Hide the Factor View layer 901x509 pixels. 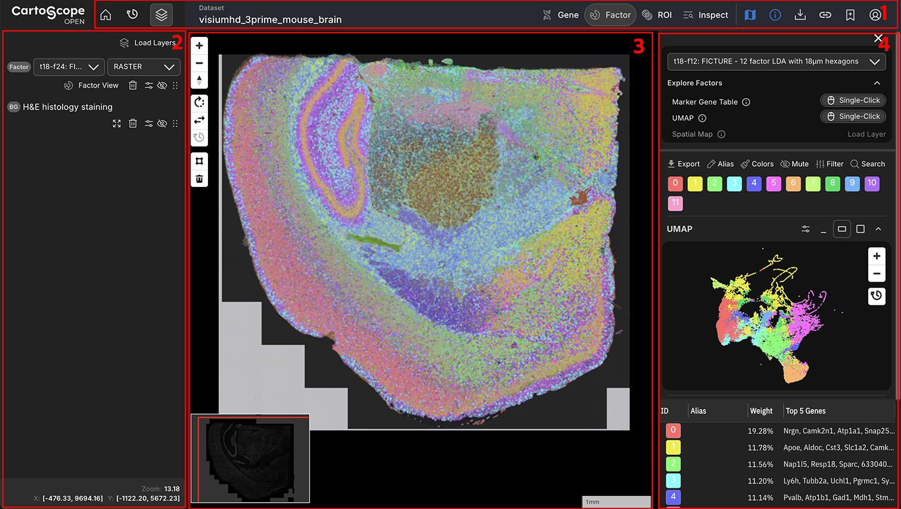click(x=162, y=85)
